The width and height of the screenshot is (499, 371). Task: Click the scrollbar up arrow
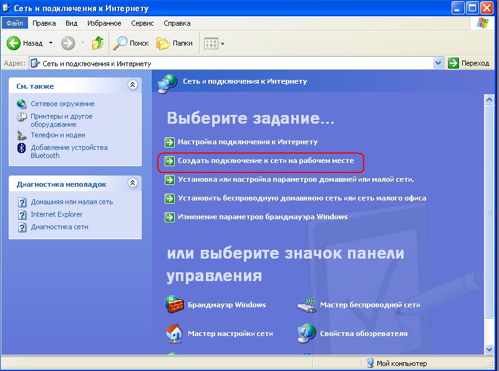click(x=489, y=100)
